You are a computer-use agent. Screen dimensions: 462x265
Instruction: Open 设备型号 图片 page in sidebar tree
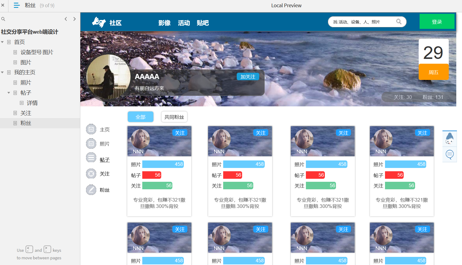(37, 52)
